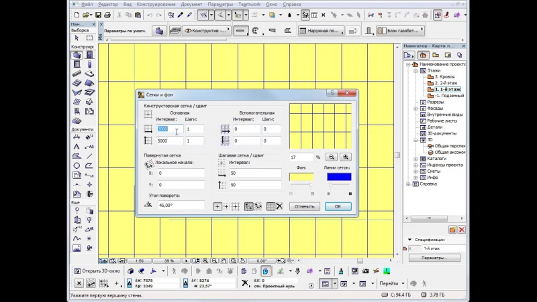Click the zoom out magnifier in grid dialog
This screenshot has width=537, height=302.
pos(332,157)
